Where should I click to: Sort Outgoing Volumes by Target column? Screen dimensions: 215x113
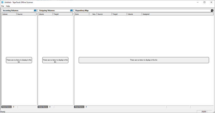63,14
